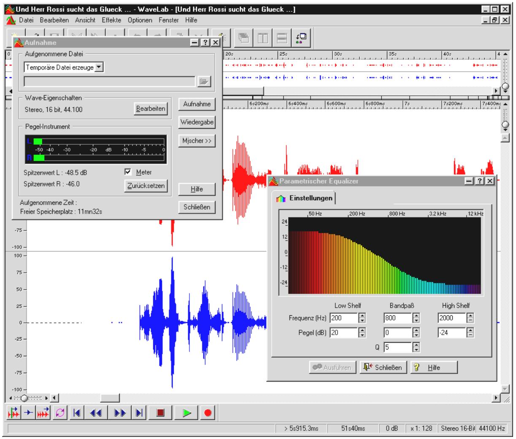The image size is (516, 439).
Task: Adjust the Bandpaß Pegel spinner
Action: [416, 333]
